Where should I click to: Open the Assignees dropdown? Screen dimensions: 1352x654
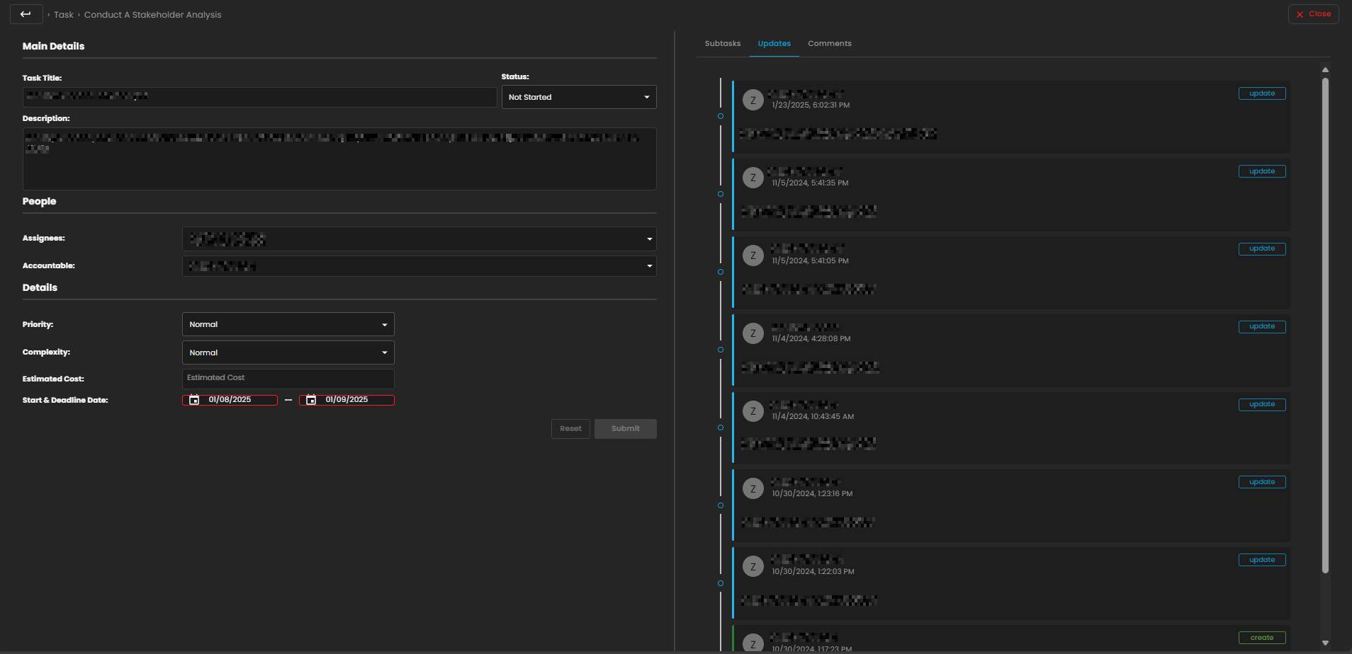pos(419,239)
